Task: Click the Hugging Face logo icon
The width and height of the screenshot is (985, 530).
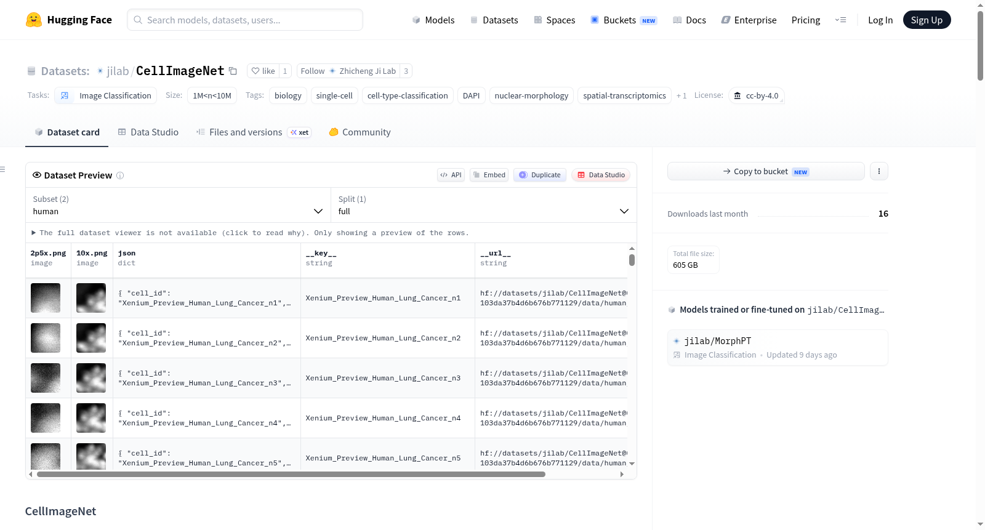Action: click(x=34, y=20)
